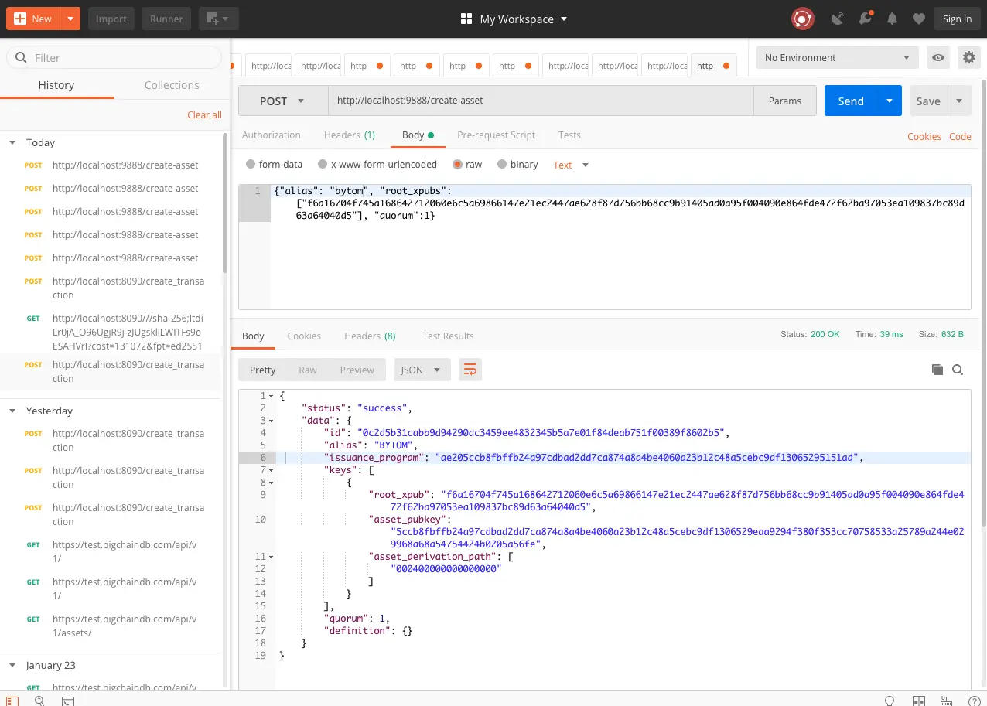
Task: Click the red sync status orbit icon
Action: pos(802,19)
